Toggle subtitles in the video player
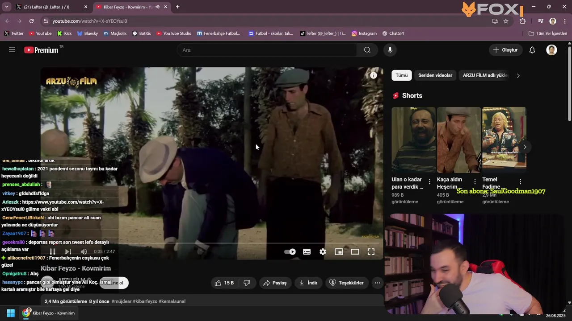Screen dimensions: 572x321 [307, 252]
